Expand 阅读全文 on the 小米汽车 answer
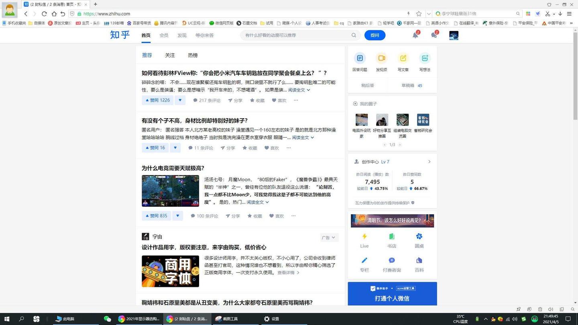The image size is (578, 325). (299, 90)
